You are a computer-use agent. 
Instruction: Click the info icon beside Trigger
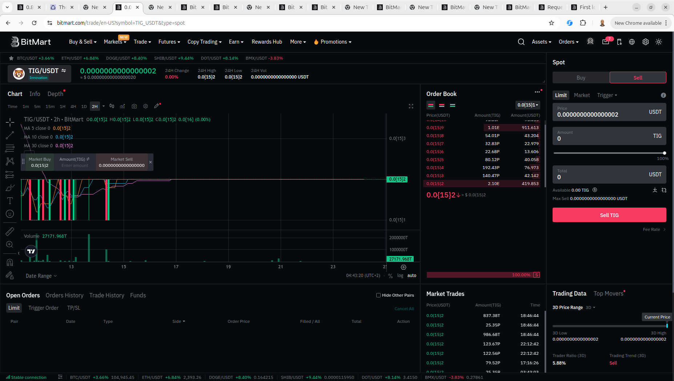coord(663,95)
